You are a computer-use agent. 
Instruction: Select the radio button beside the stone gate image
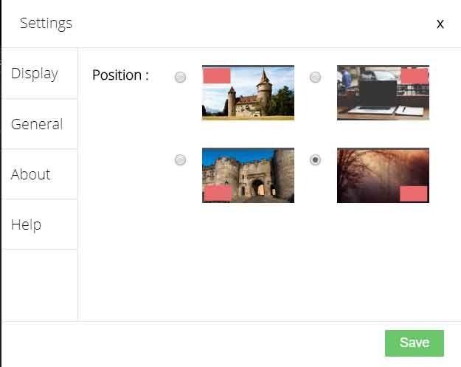180,160
